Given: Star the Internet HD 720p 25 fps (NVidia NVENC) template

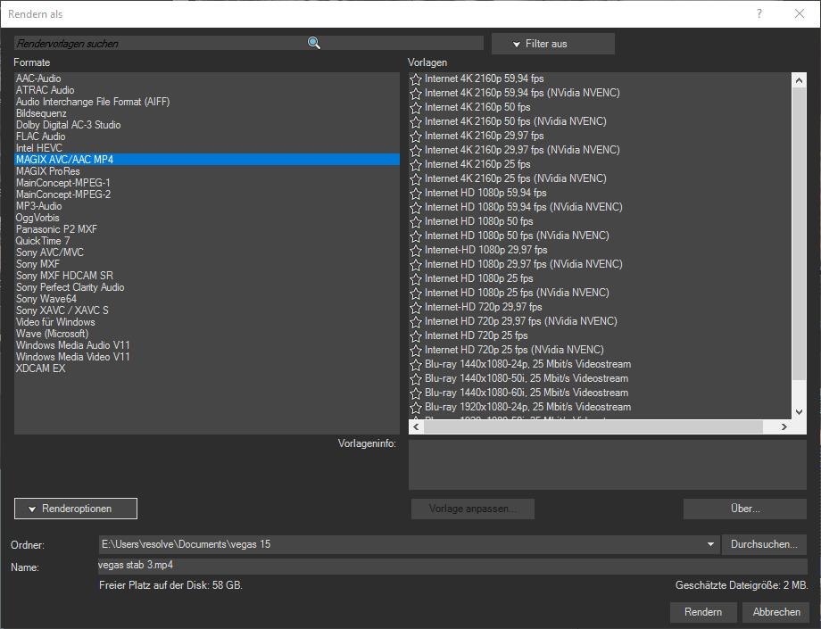Looking at the screenshot, I should pos(416,350).
